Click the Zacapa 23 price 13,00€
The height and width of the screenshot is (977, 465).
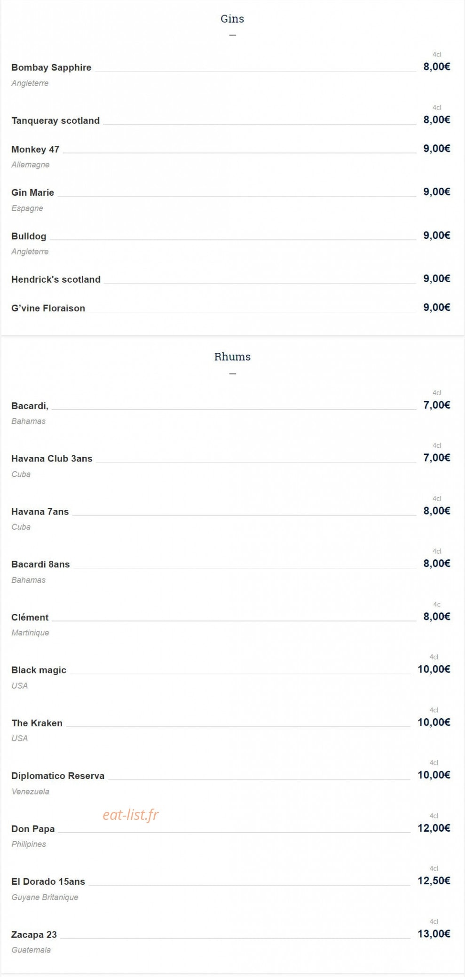point(433,934)
